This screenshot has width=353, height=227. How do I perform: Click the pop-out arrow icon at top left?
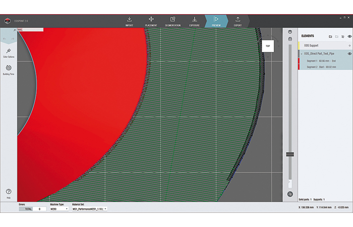click(15, 30)
